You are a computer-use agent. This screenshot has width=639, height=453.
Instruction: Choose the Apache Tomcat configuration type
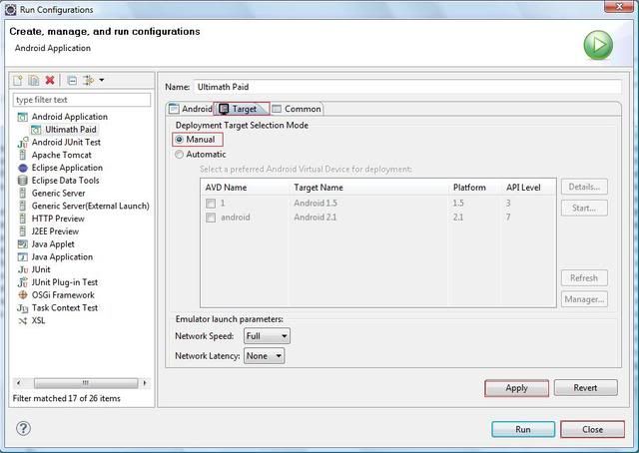[61, 155]
